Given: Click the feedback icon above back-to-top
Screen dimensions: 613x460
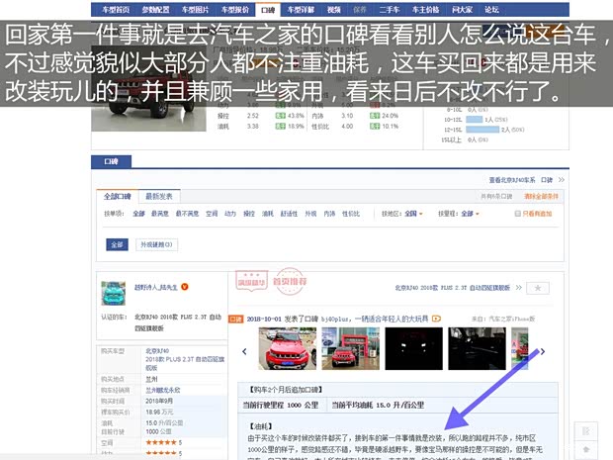Looking at the screenshot, I should coord(585,431).
